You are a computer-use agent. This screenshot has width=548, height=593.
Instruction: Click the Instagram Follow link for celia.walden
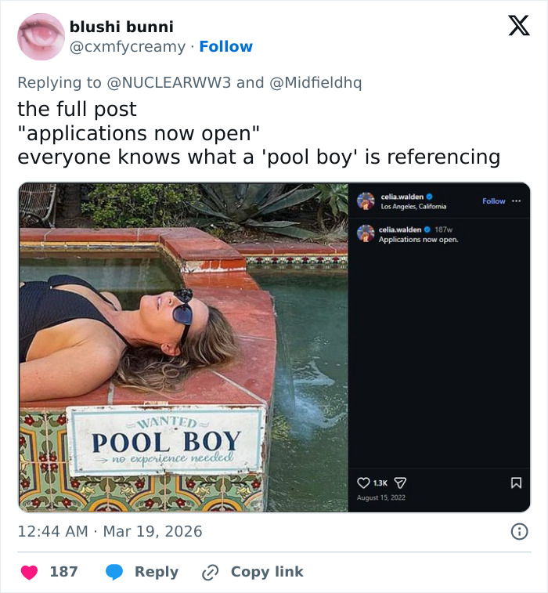[x=493, y=201]
